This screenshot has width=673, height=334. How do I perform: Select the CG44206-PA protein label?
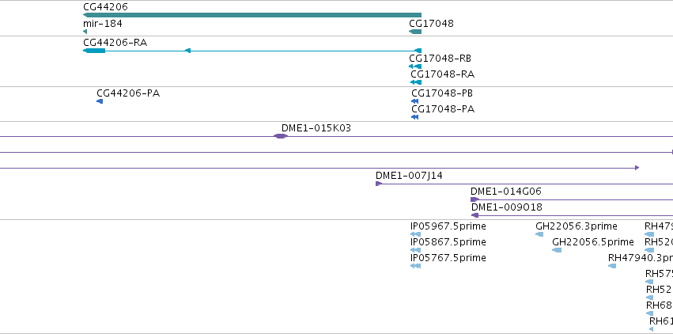click(x=128, y=93)
